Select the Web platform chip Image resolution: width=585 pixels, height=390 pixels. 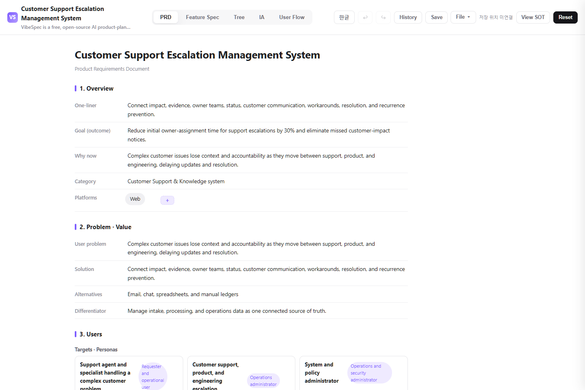[x=135, y=199]
